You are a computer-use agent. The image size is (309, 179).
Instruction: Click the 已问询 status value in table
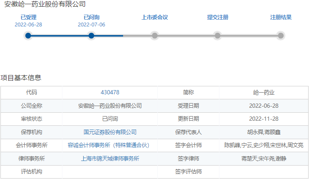(110, 119)
